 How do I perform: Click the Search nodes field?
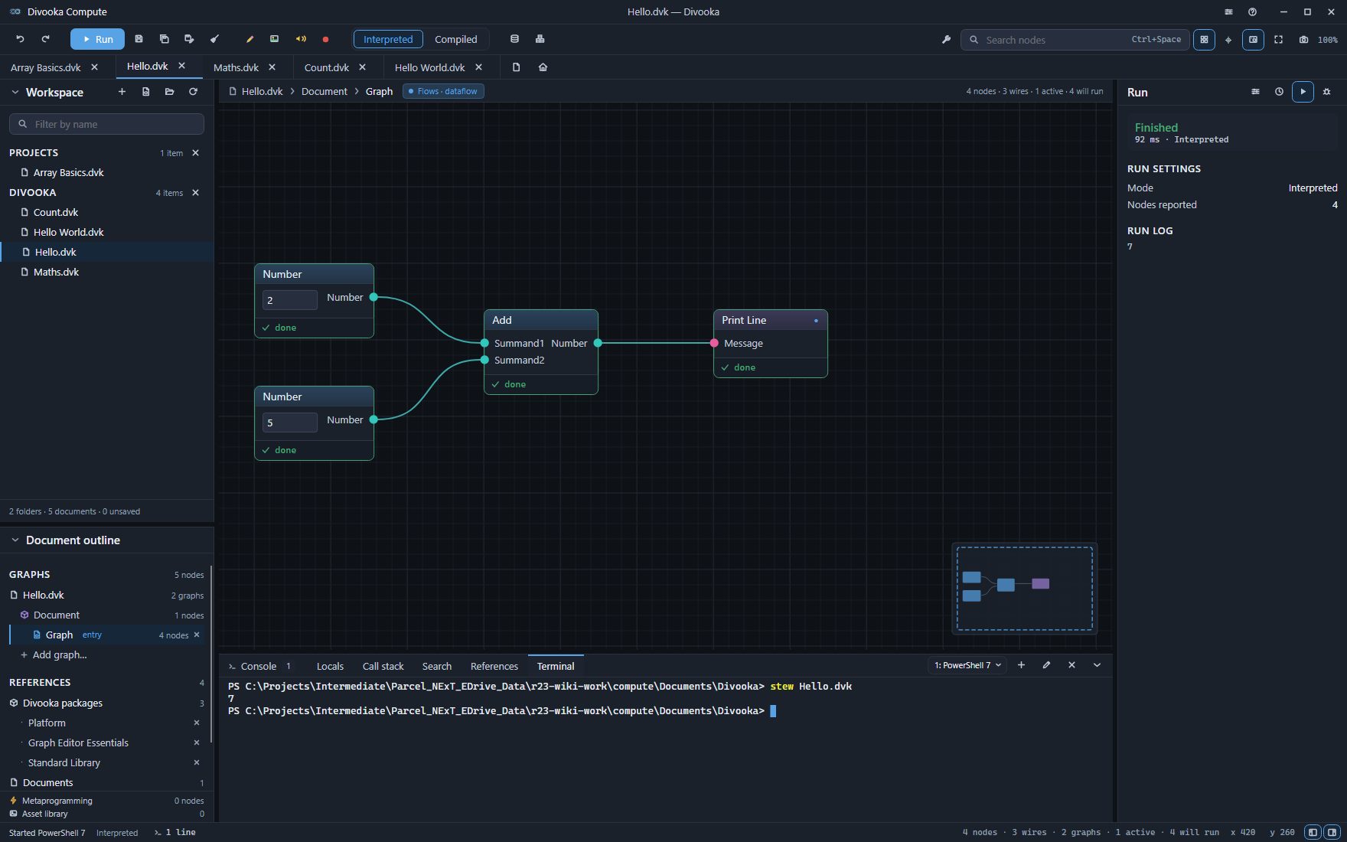point(1075,40)
